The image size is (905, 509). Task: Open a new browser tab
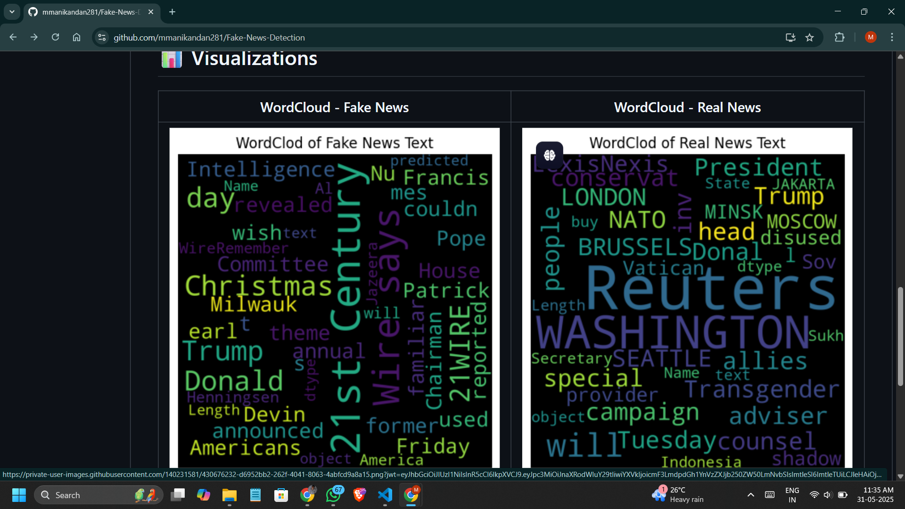173,12
